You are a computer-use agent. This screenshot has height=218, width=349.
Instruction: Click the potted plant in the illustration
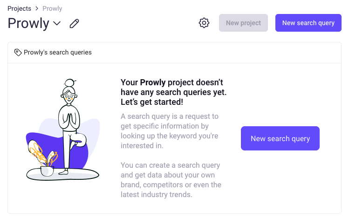pyautogui.click(x=43, y=158)
